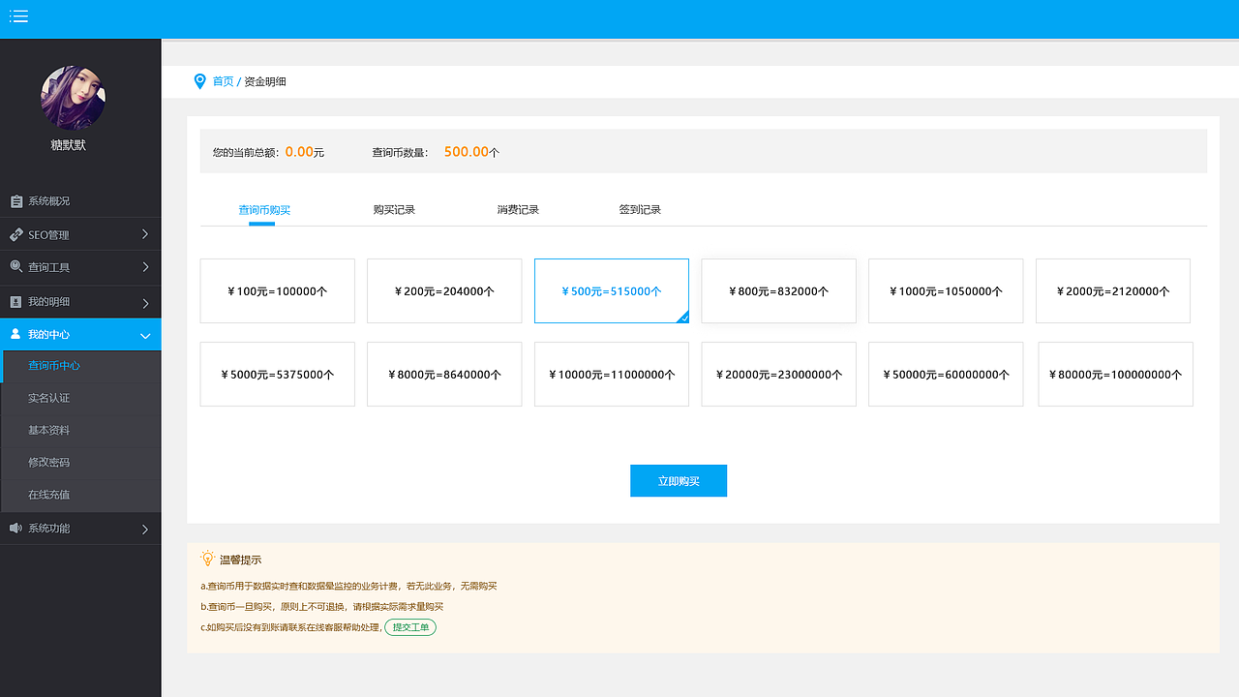1239x697 pixels.
Task: Select the ¥200元=204000个 package
Action: (444, 290)
